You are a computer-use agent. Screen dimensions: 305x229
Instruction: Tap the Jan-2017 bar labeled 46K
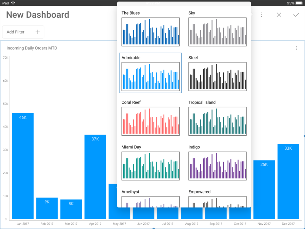pyautogui.click(x=23, y=166)
